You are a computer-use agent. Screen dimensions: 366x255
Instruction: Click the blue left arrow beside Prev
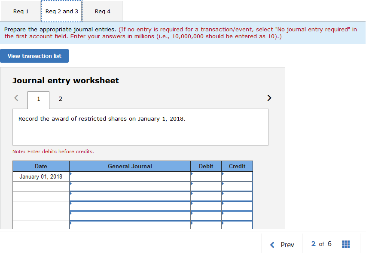272,245
